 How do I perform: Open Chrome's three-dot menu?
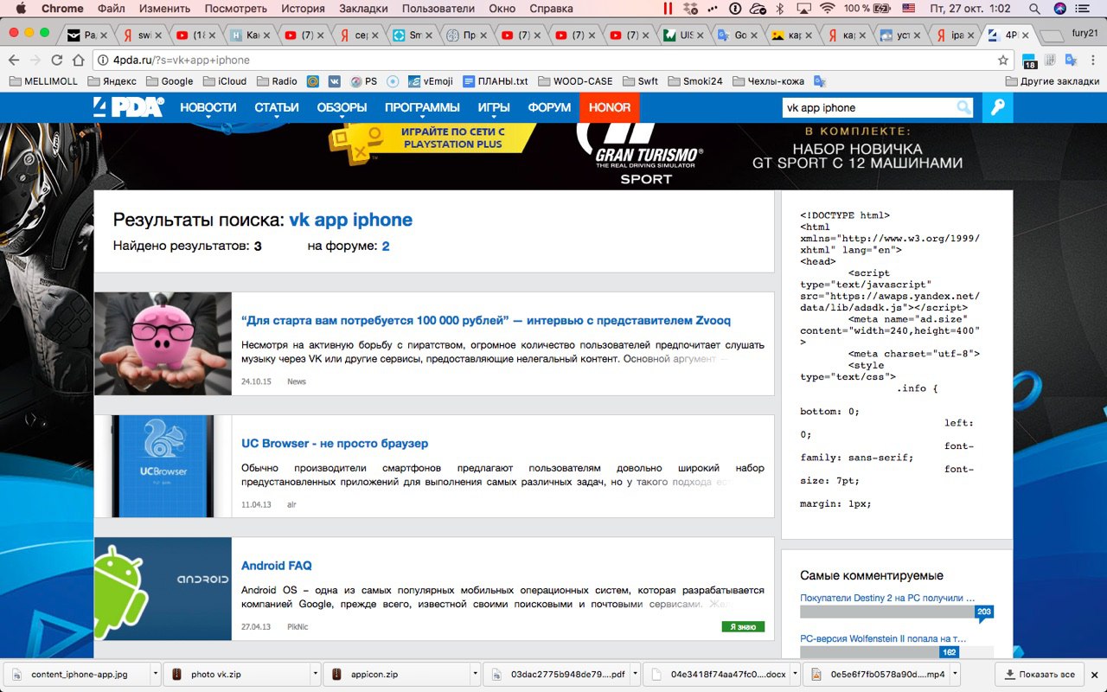click(1093, 61)
